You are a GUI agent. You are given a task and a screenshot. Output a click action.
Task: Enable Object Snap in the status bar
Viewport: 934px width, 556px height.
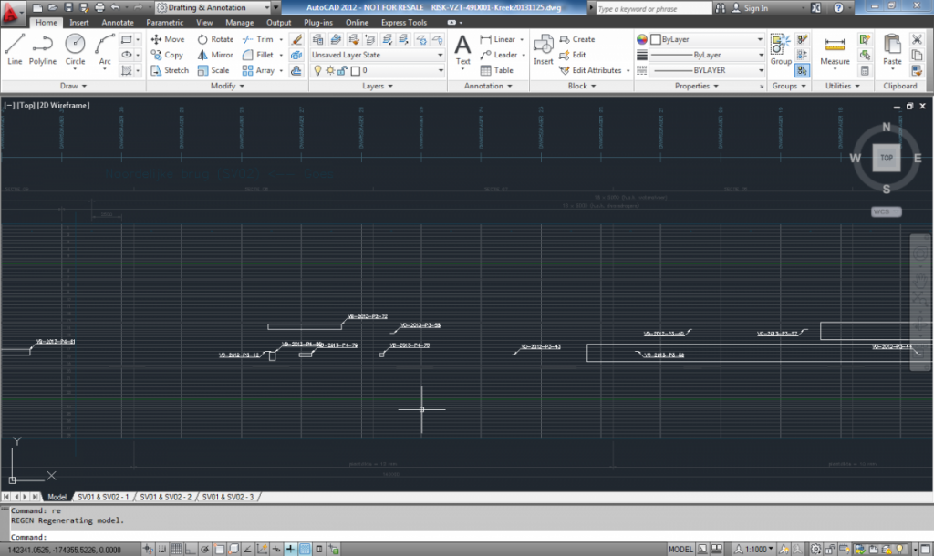(x=219, y=549)
